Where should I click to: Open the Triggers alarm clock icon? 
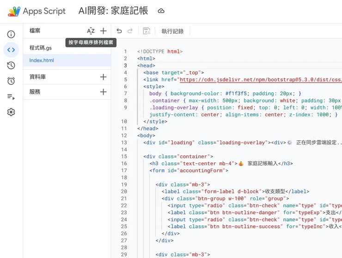pyautogui.click(x=11, y=81)
